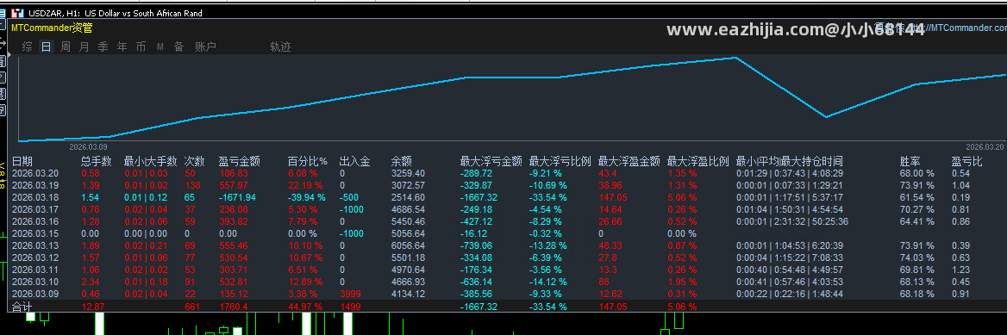Switch to the 月 monthly tab

click(x=84, y=47)
